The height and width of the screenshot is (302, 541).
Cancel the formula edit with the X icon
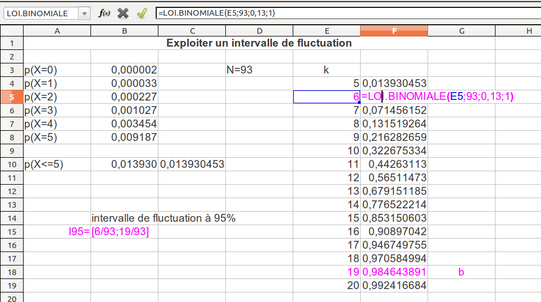(122, 13)
